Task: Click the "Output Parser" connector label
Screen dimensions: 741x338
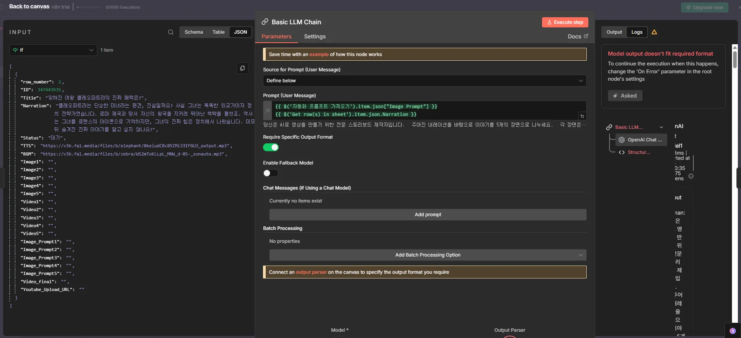Action: [510, 330]
